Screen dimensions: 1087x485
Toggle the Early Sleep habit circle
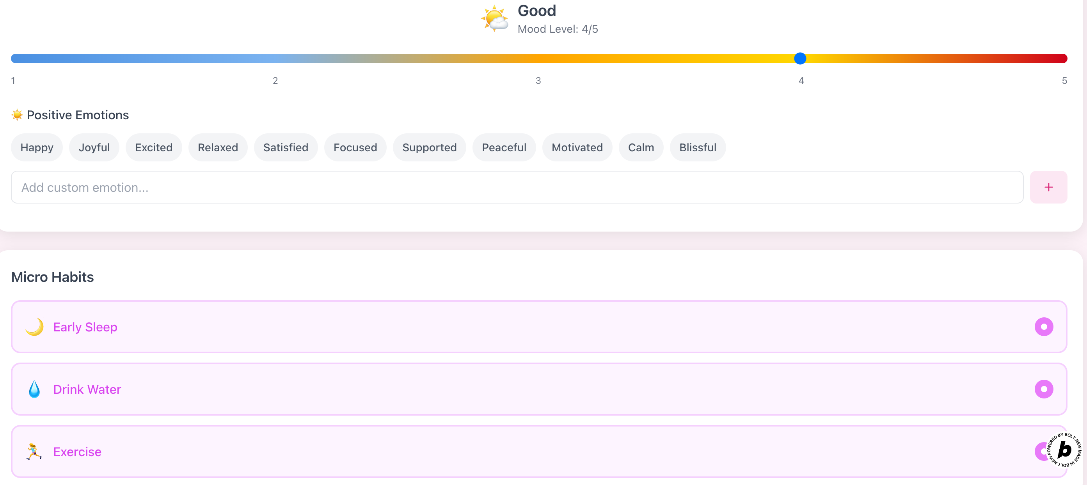point(1043,327)
